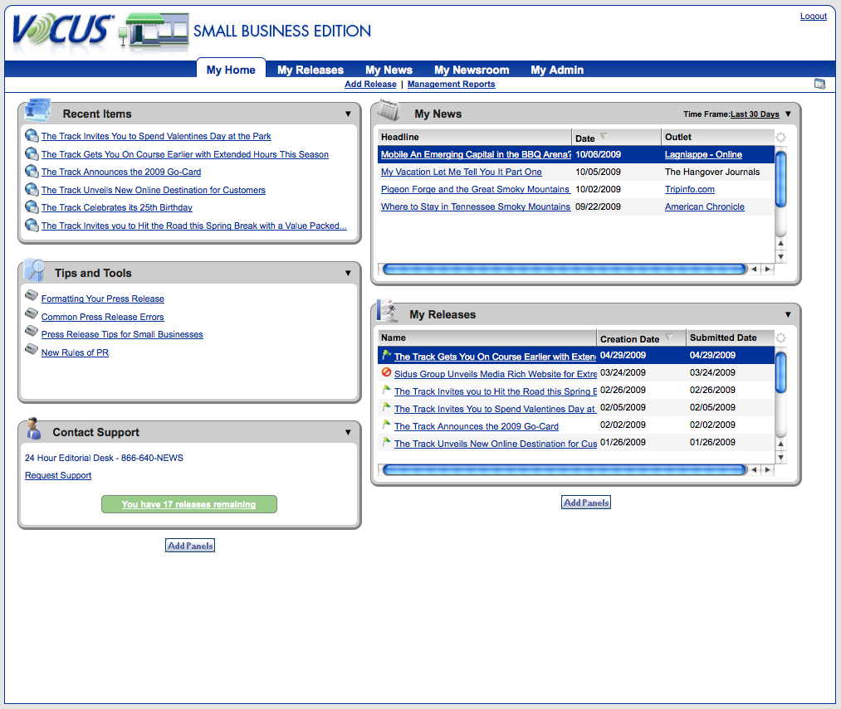The width and height of the screenshot is (841, 709).
Task: Open the Last 30 Days time frame link
Action: (x=755, y=114)
